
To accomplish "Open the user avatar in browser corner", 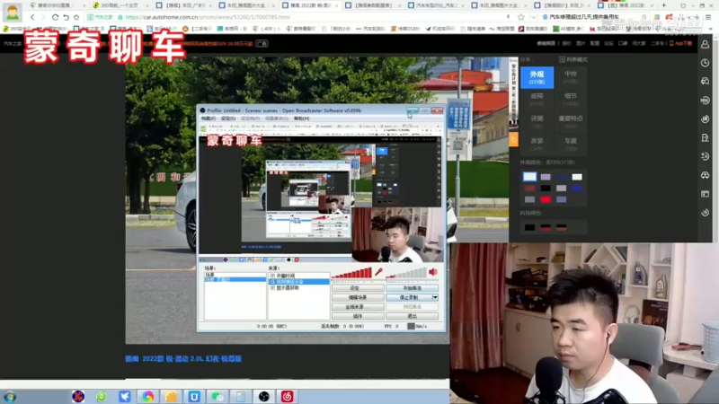I will (13, 12).
